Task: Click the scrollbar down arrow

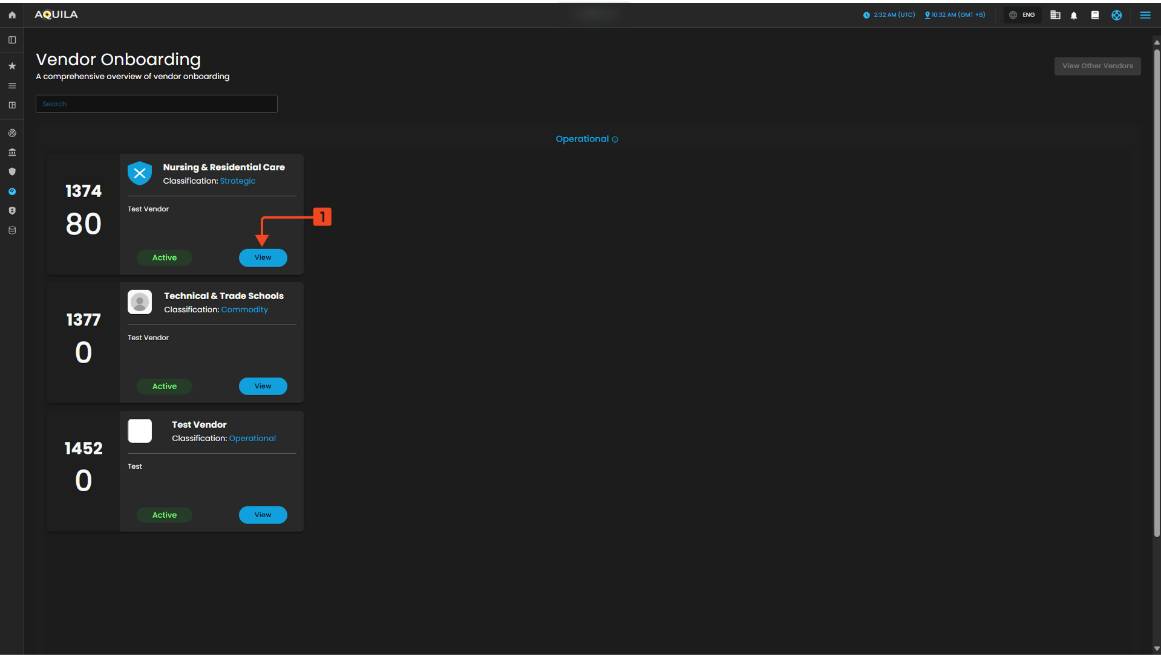Action: [x=1156, y=649]
